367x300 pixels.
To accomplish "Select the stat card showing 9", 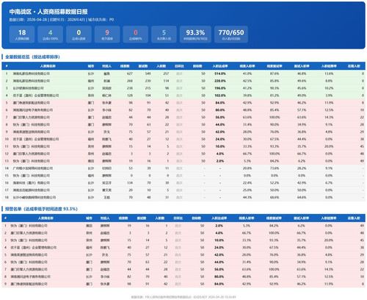I will click(107, 35).
